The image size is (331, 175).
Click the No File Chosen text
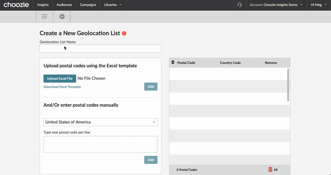(x=91, y=78)
